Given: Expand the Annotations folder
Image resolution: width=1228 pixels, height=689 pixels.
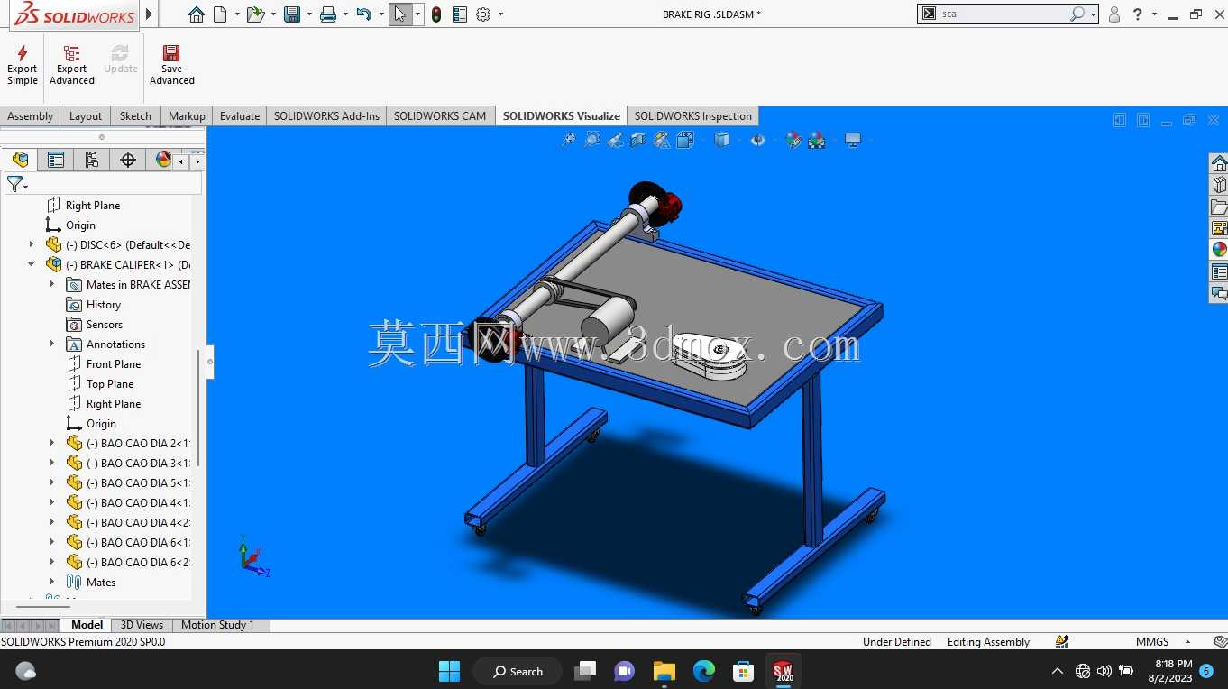Looking at the screenshot, I should point(51,344).
